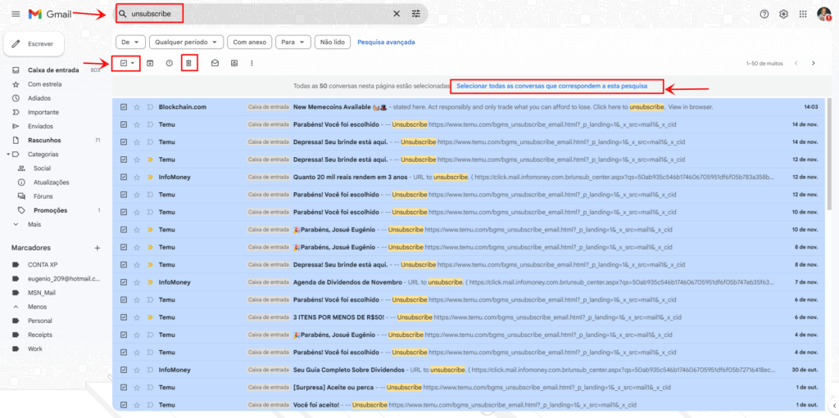Open select-all dropdown arrow
This screenshot has height=418, width=839.
click(133, 63)
